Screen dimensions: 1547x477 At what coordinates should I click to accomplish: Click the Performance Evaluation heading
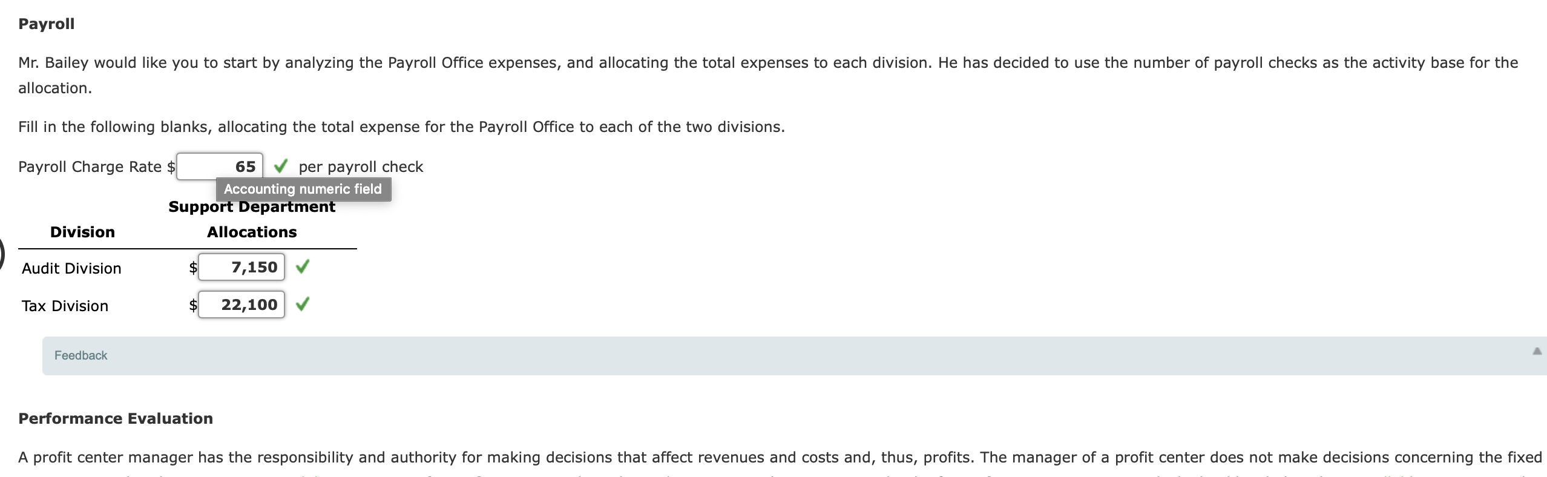(x=115, y=418)
